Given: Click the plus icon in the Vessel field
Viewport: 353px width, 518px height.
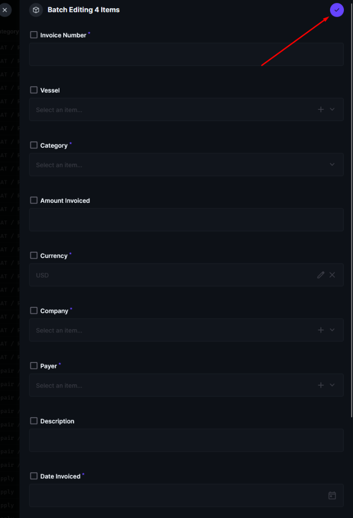Looking at the screenshot, I should [x=321, y=109].
